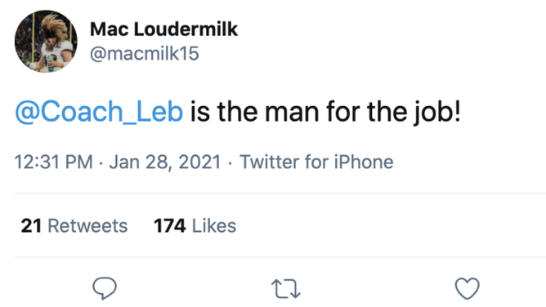Open the @Coach_Leb mention link
This screenshot has height=307, width=546.
(99, 112)
